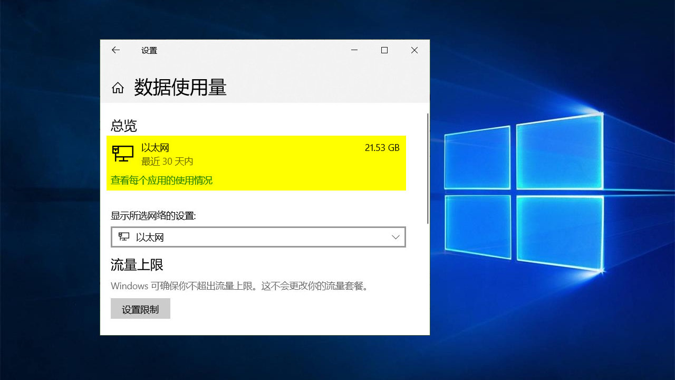The height and width of the screenshot is (380, 675).
Task: Click the back arrow icon
Action: point(116,50)
